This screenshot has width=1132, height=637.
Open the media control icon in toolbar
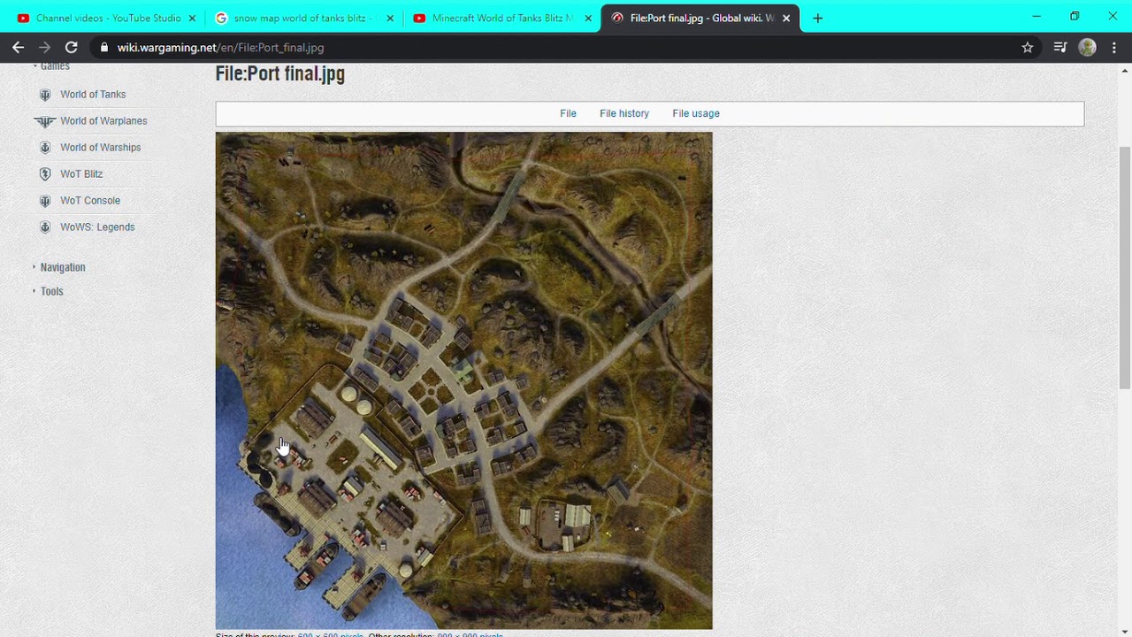[x=1060, y=48]
